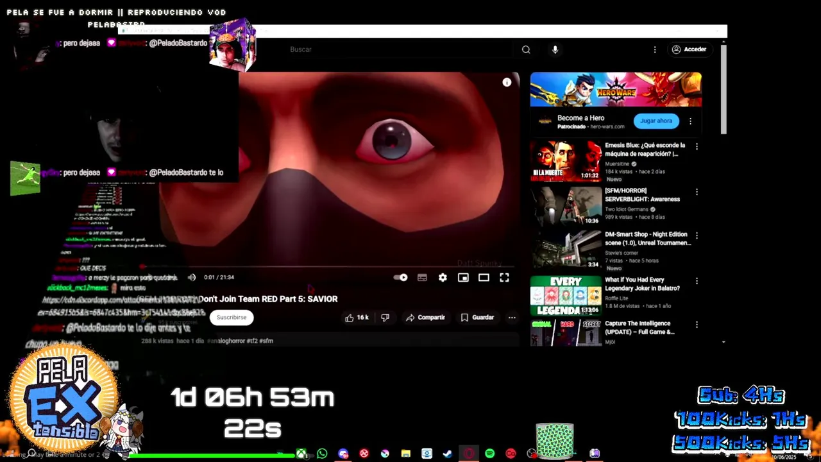
Task: Open Adobe Creative Cloud in taskbar
Action: tap(511, 454)
